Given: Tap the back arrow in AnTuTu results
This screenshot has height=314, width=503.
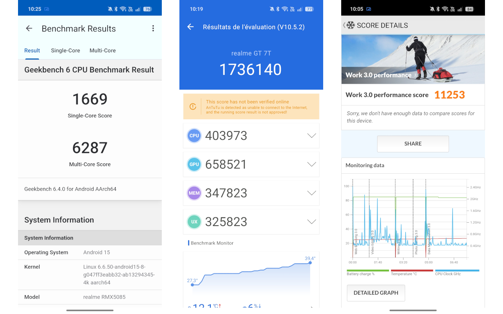Looking at the screenshot, I should (x=190, y=27).
